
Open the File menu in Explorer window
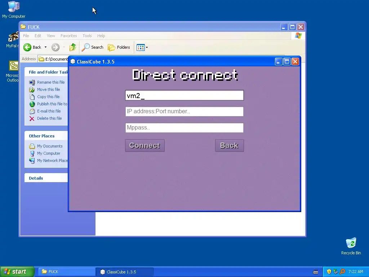click(x=26, y=36)
